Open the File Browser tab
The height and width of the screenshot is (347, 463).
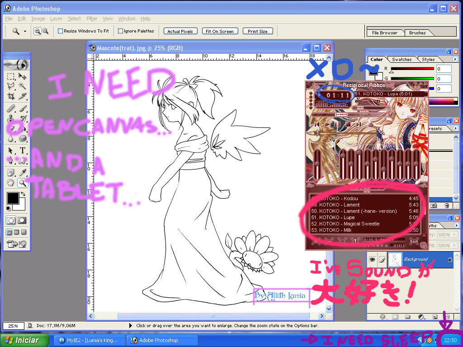384,33
